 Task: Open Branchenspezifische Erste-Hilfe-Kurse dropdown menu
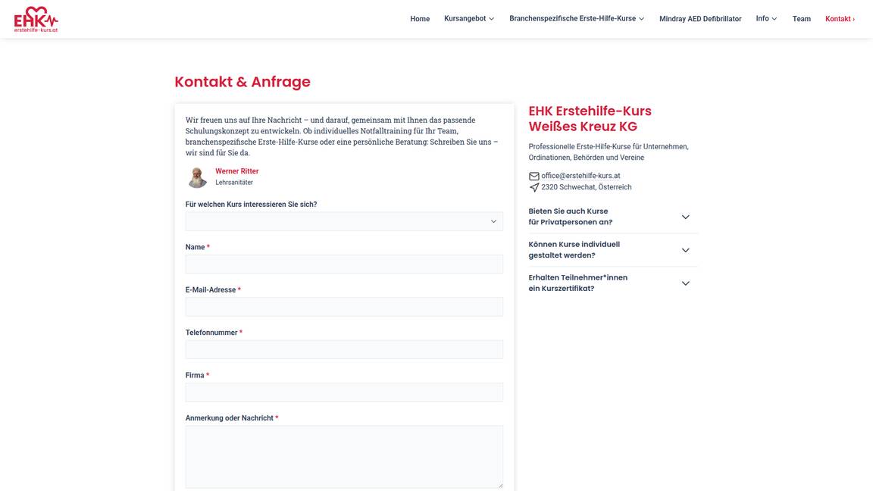576,19
